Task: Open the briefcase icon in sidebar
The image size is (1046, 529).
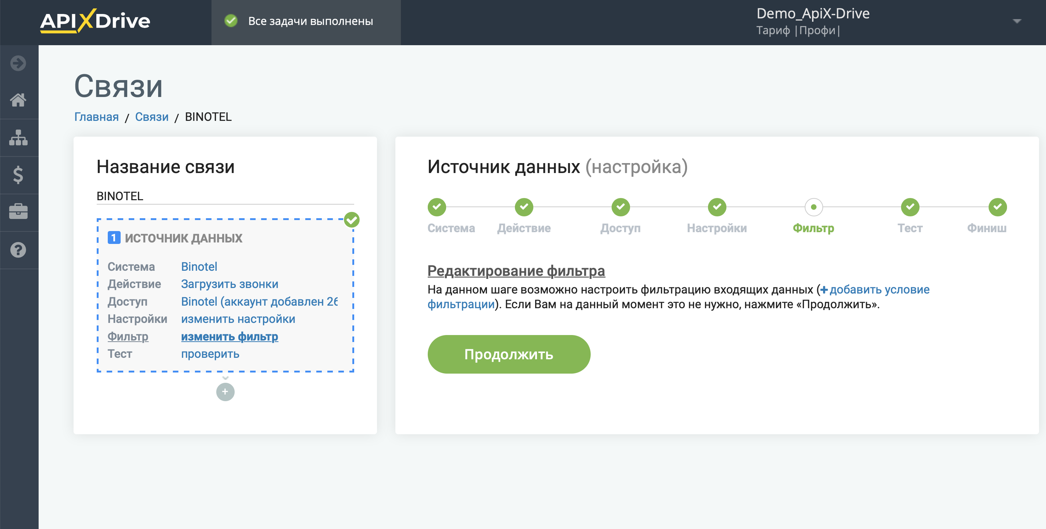Action: [18, 212]
